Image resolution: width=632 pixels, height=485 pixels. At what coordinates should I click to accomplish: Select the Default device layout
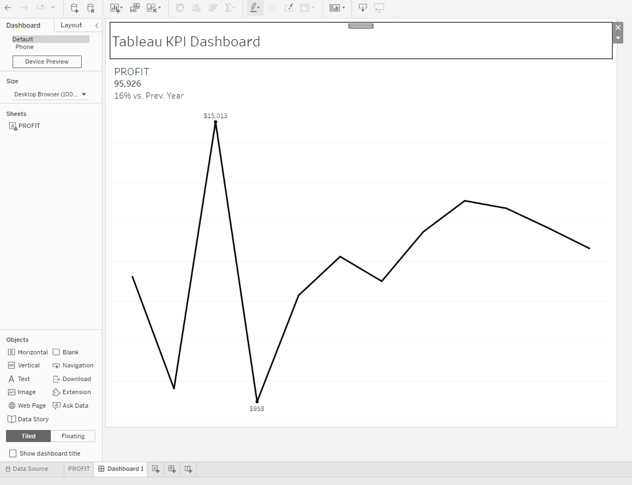50,39
